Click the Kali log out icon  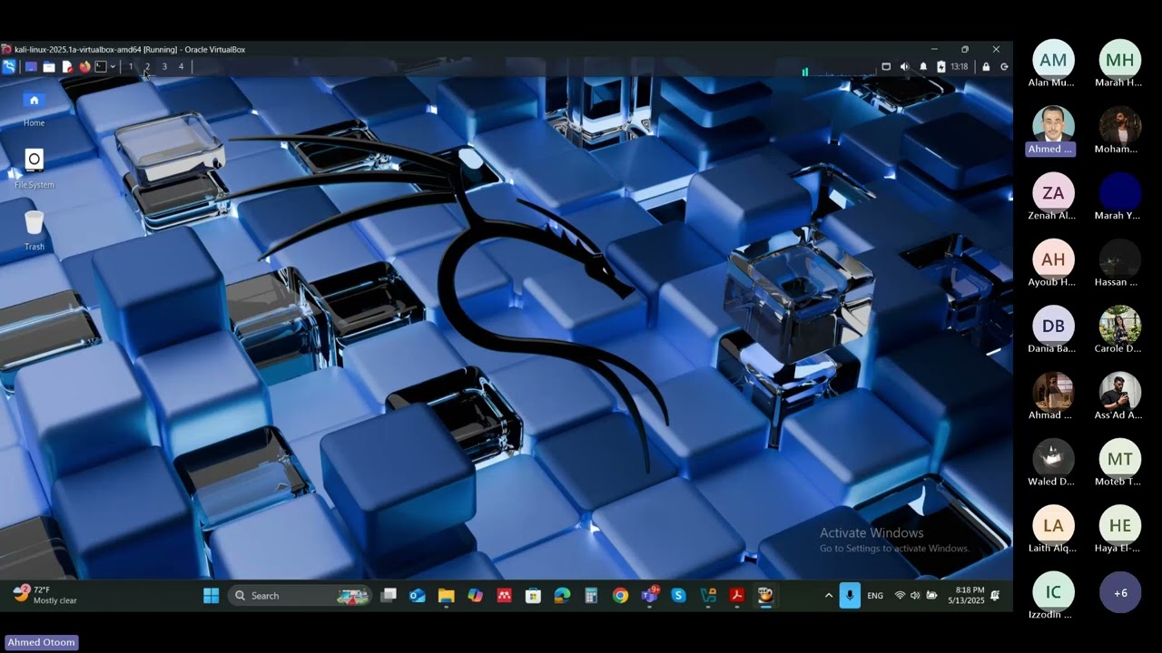click(1004, 66)
